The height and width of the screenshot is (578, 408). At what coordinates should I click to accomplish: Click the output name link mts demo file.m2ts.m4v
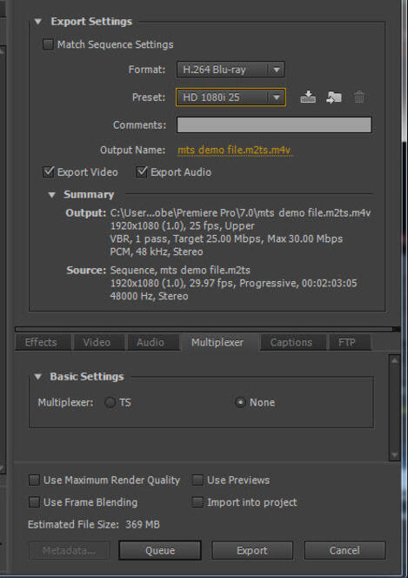[x=234, y=150]
